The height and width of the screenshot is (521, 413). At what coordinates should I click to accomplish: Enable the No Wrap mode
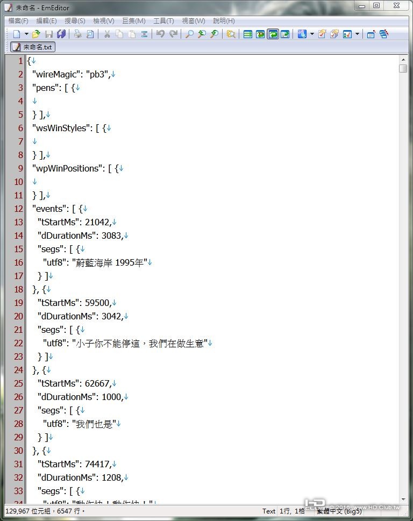247,34
